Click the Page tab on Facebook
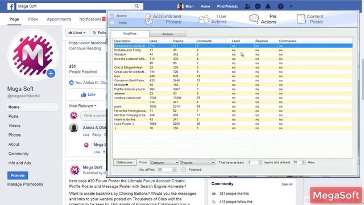This screenshot has height=205, width=364. (14, 19)
